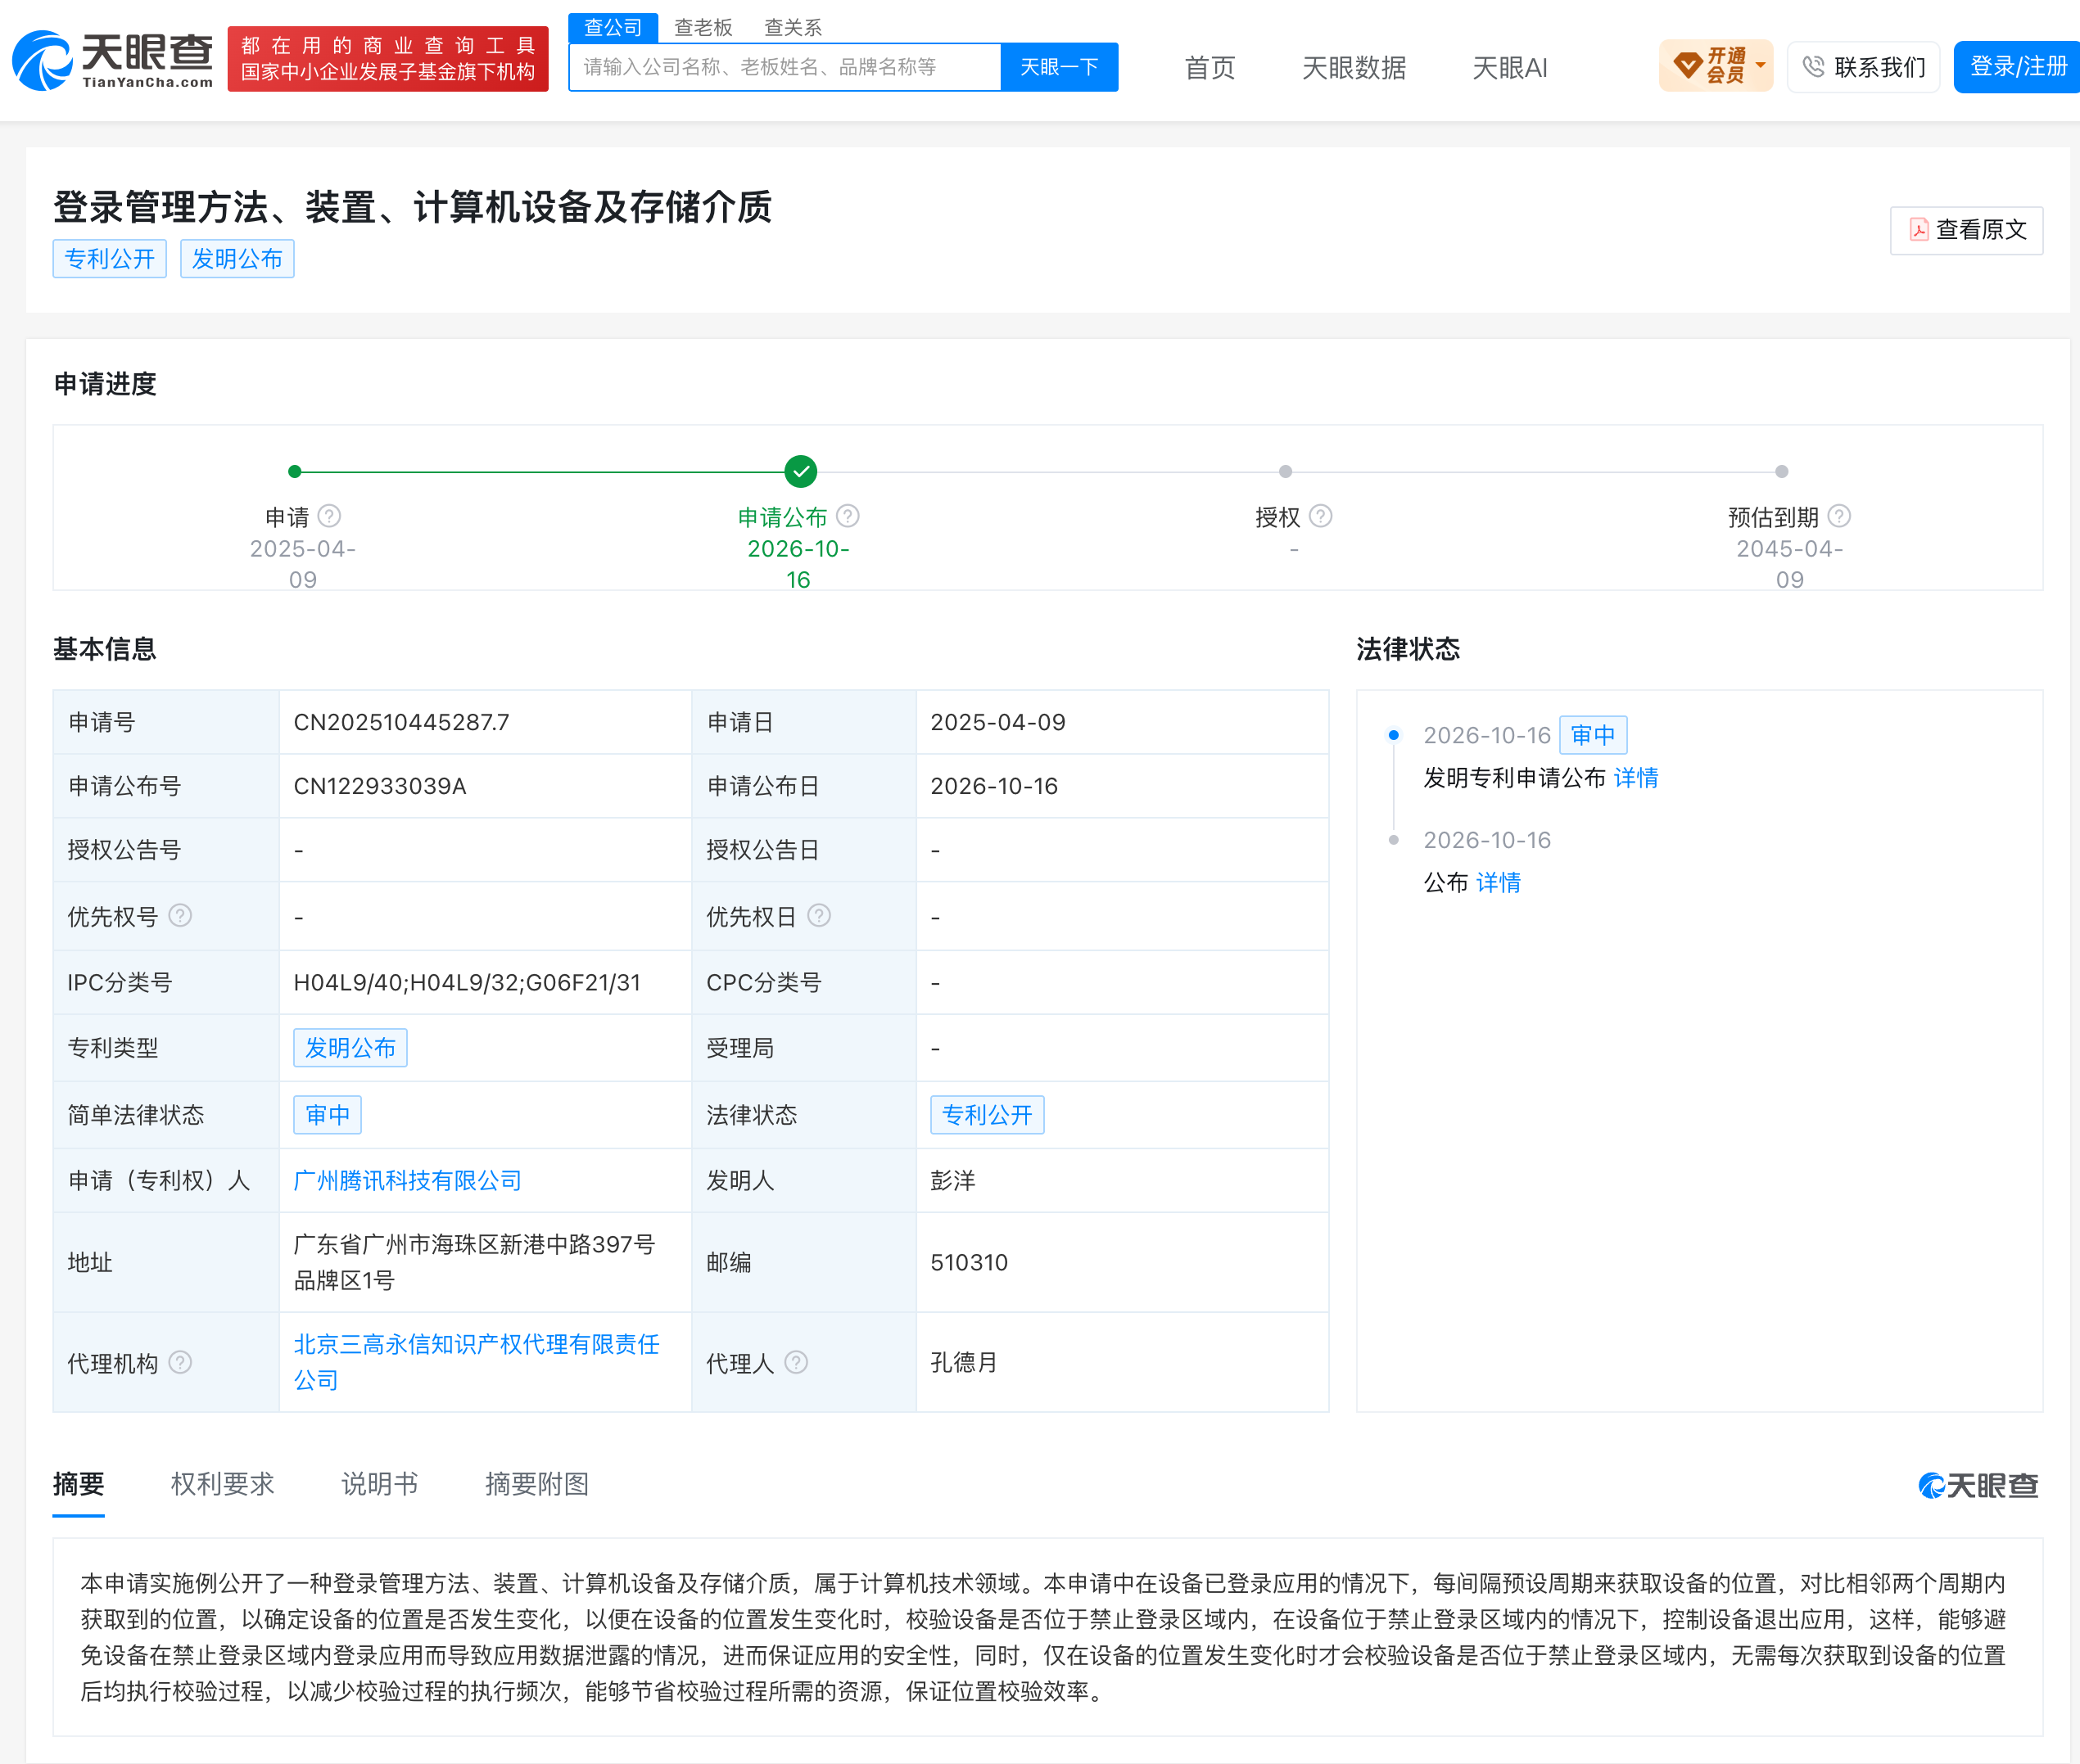Click help icon beside 预估到期
Screen dimensions: 2080x1764
click(1839, 516)
